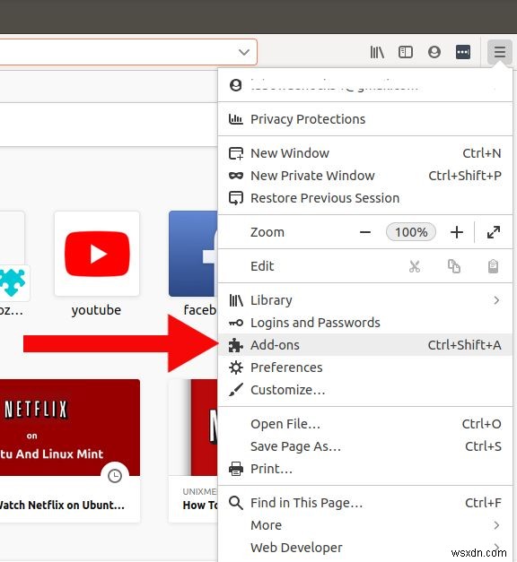Open the UNIXMEN 'How To' article card

click(x=193, y=451)
